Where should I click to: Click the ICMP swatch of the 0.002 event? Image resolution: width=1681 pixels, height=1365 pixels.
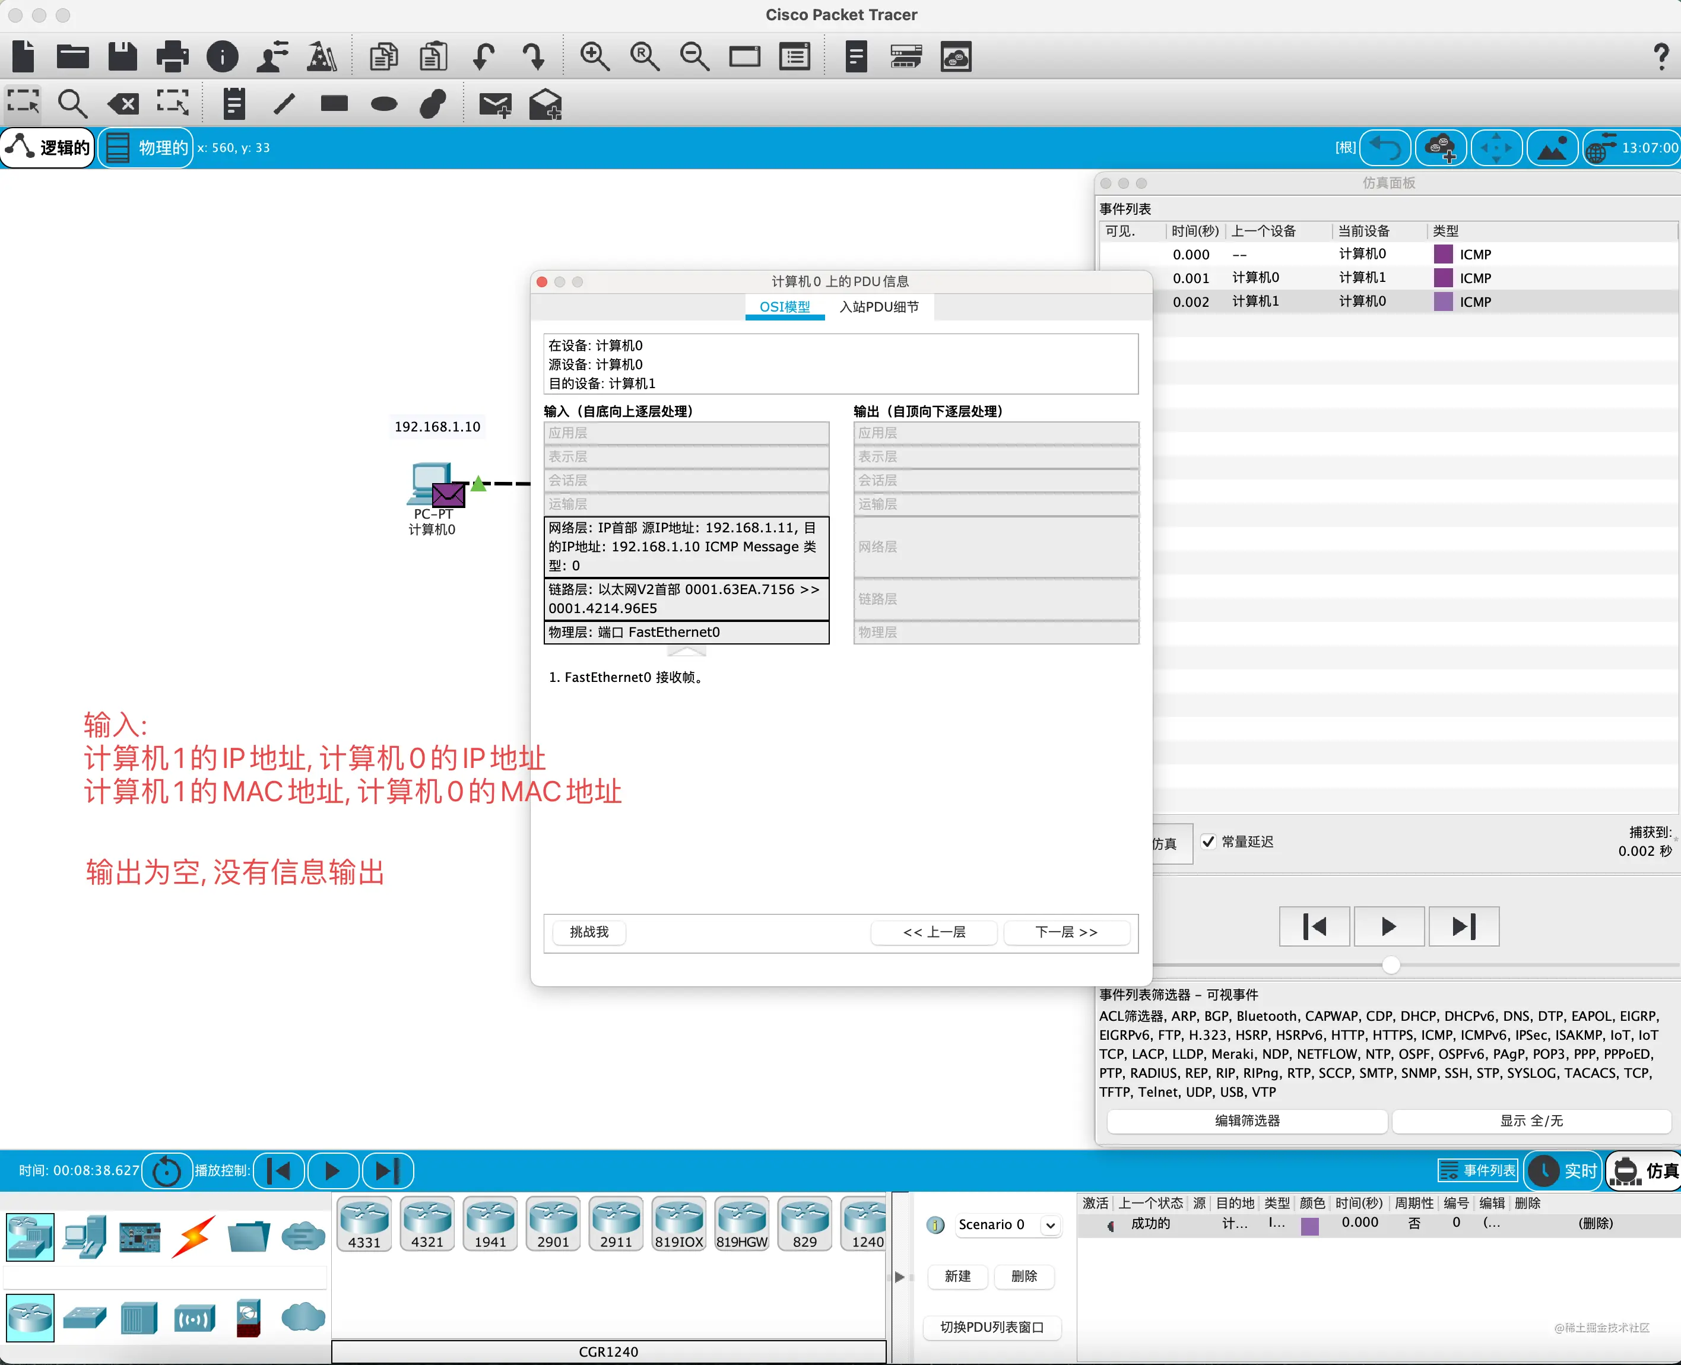tap(1444, 301)
